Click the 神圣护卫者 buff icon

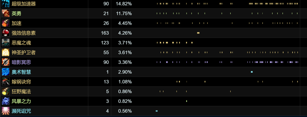click(x=6, y=53)
